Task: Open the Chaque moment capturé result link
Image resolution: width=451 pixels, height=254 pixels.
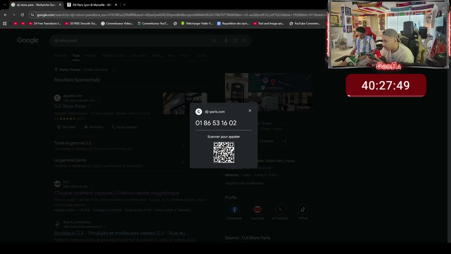Action: pos(116,193)
